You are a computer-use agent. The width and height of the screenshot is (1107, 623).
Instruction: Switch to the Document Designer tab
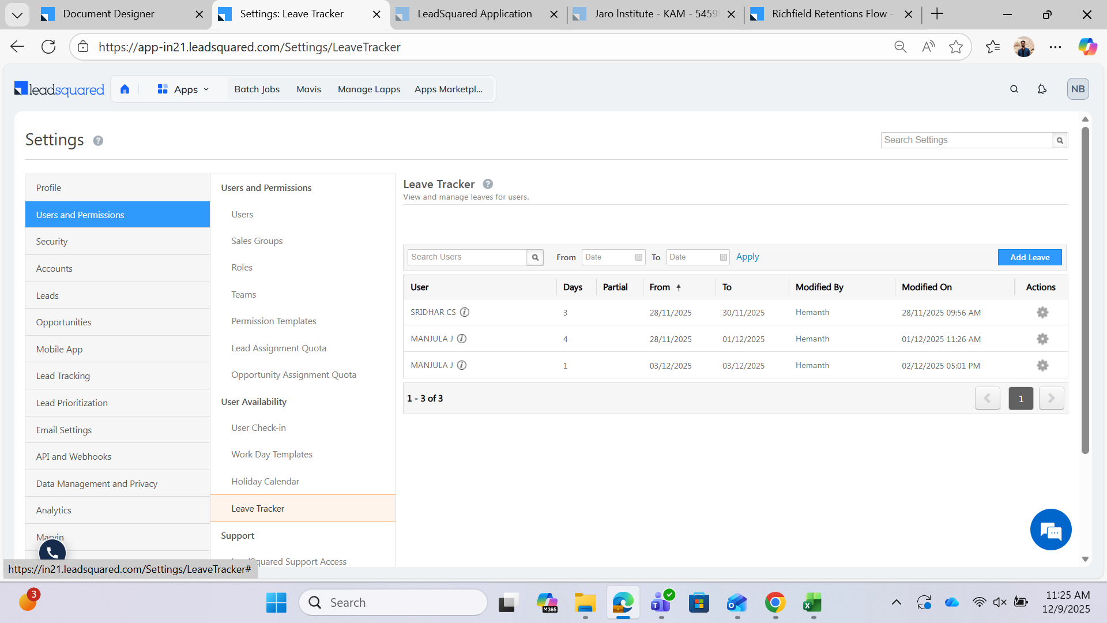point(108,14)
